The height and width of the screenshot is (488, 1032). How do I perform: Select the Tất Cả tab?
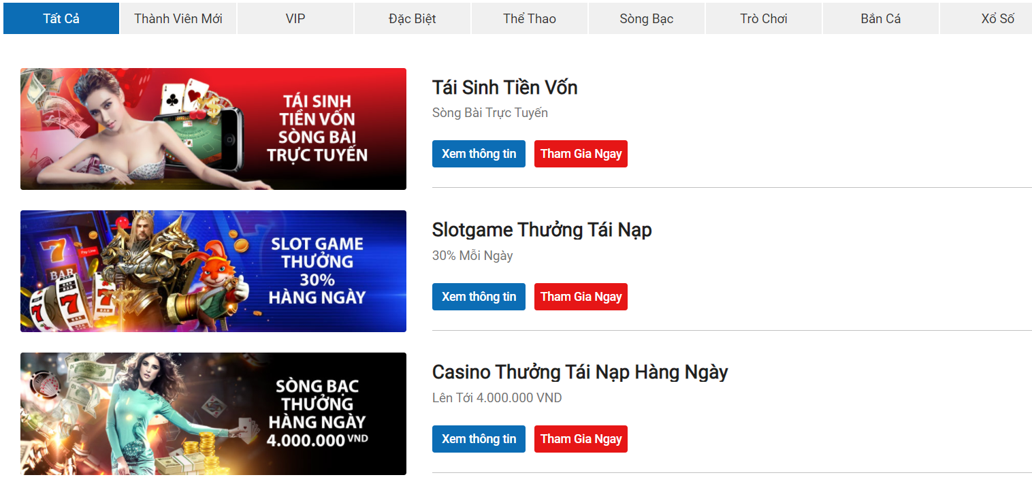pyautogui.click(x=61, y=18)
